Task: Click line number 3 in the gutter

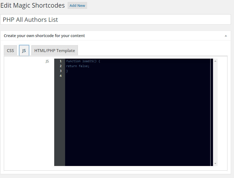Action: pyautogui.click(x=60, y=71)
